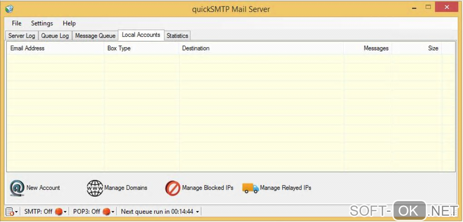
Task: Open the File menu
Action: click(x=17, y=23)
